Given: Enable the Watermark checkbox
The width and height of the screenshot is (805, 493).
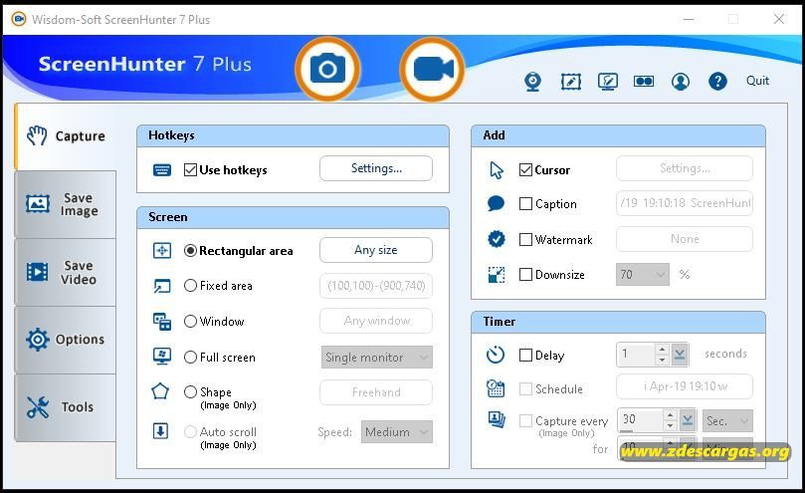Looking at the screenshot, I should [x=525, y=240].
